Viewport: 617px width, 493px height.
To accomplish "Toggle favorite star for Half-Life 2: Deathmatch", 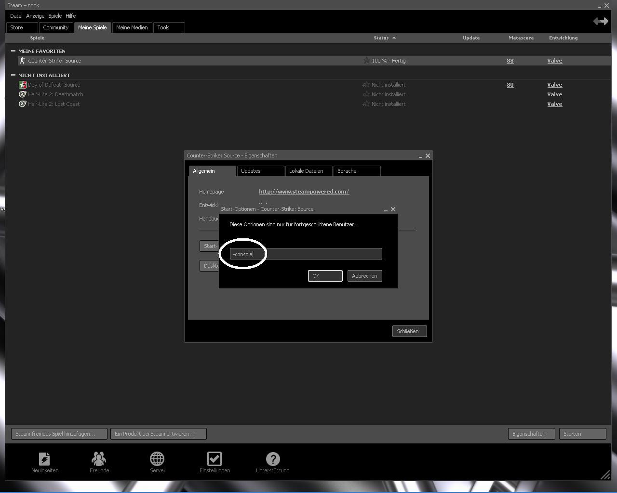I will tap(366, 94).
